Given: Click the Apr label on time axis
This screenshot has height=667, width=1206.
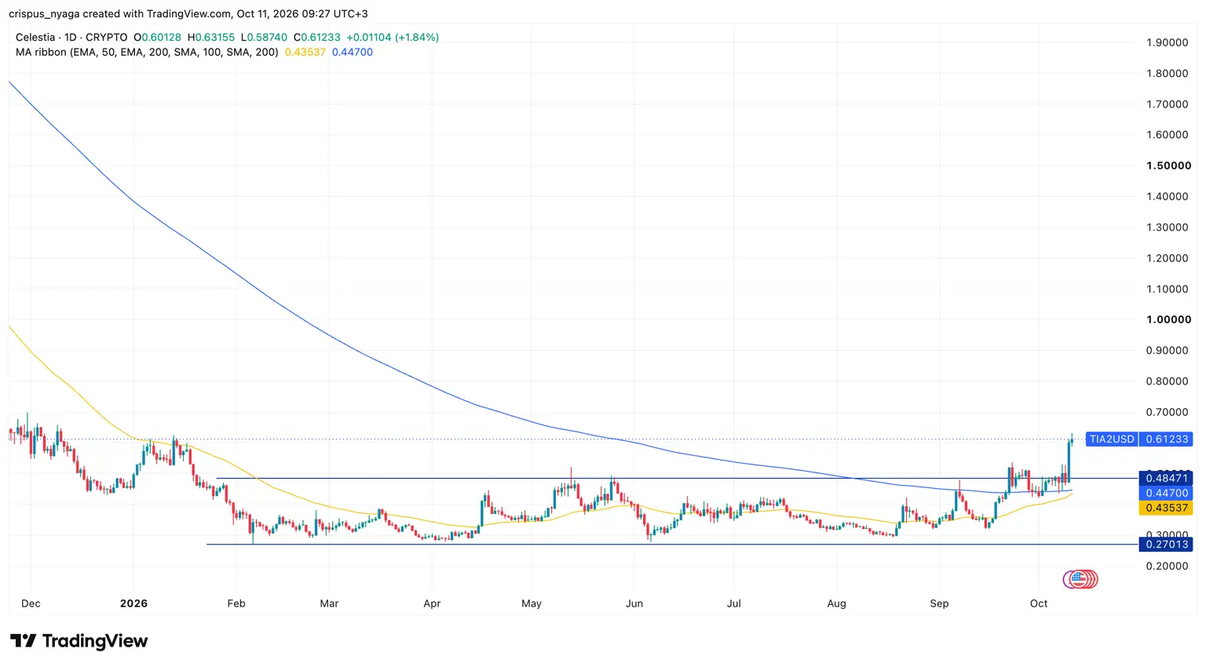Looking at the screenshot, I should point(432,603).
